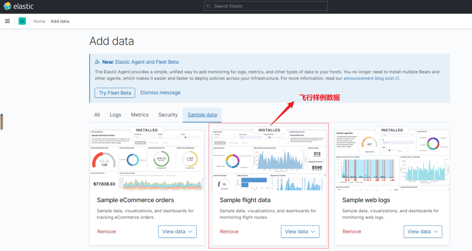Click the search magnifier icon
Screen dimensions: 472x251
coord(208,6)
